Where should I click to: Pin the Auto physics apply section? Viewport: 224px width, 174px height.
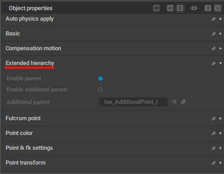[x=214, y=19]
